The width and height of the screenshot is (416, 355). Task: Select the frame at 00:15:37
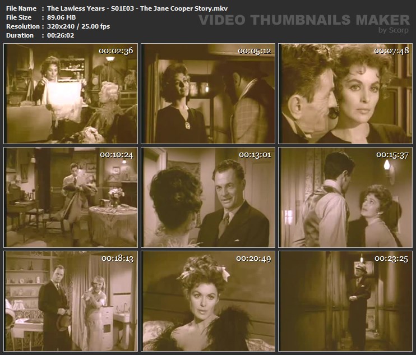(345, 197)
